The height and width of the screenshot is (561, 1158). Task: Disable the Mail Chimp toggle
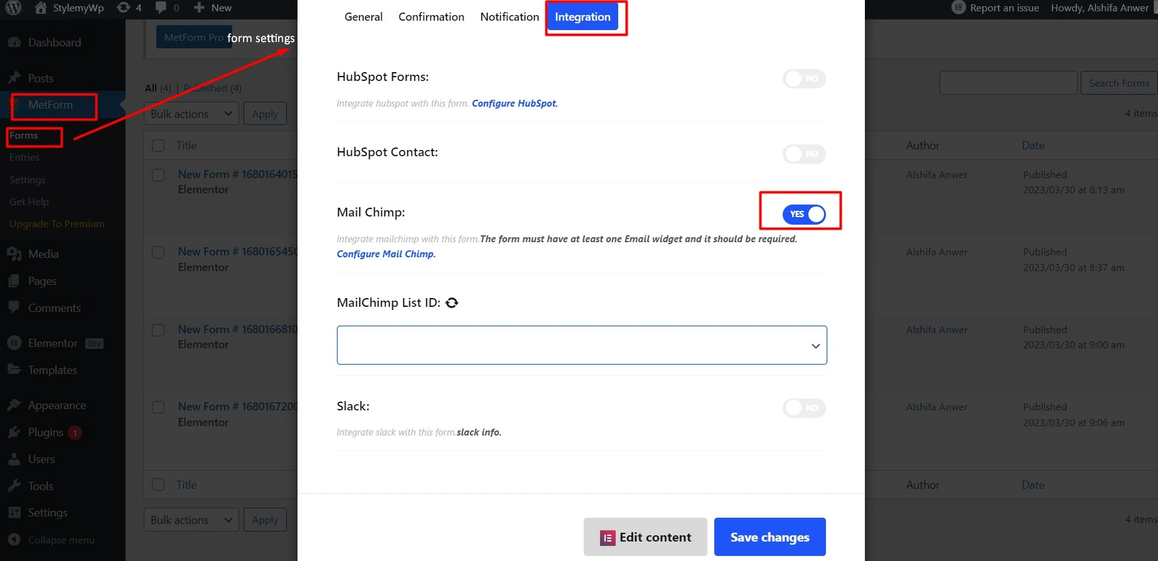pos(804,214)
